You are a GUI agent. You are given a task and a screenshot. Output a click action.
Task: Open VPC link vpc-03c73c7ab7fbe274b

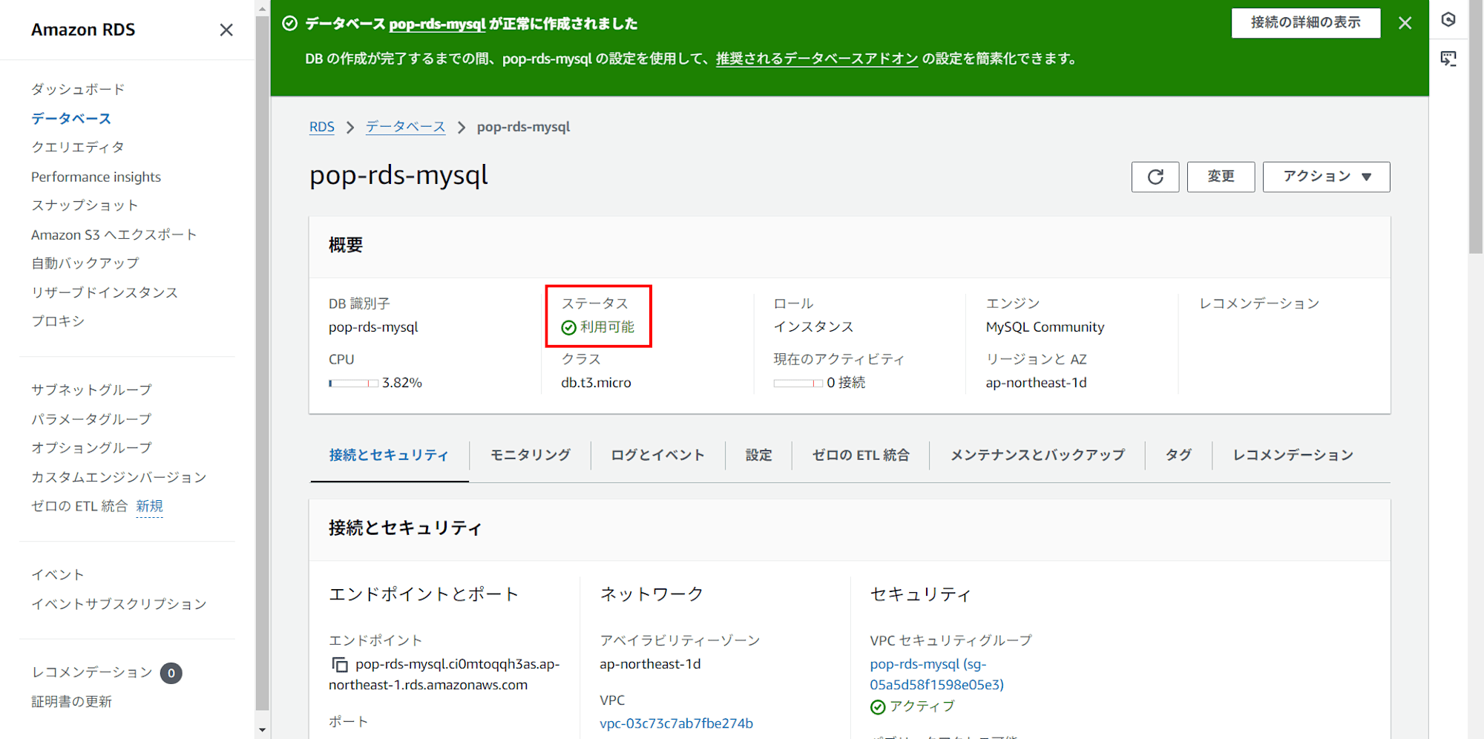pos(676,723)
